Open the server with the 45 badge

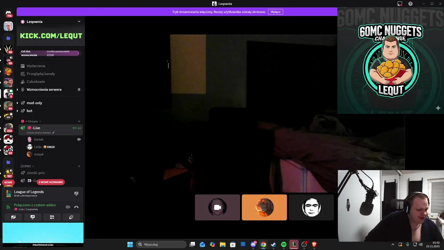tap(8, 105)
